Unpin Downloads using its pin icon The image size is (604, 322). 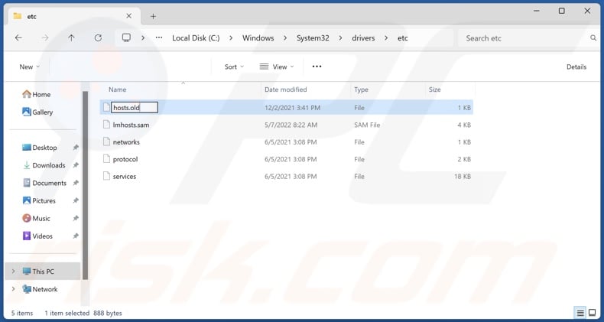click(x=76, y=165)
